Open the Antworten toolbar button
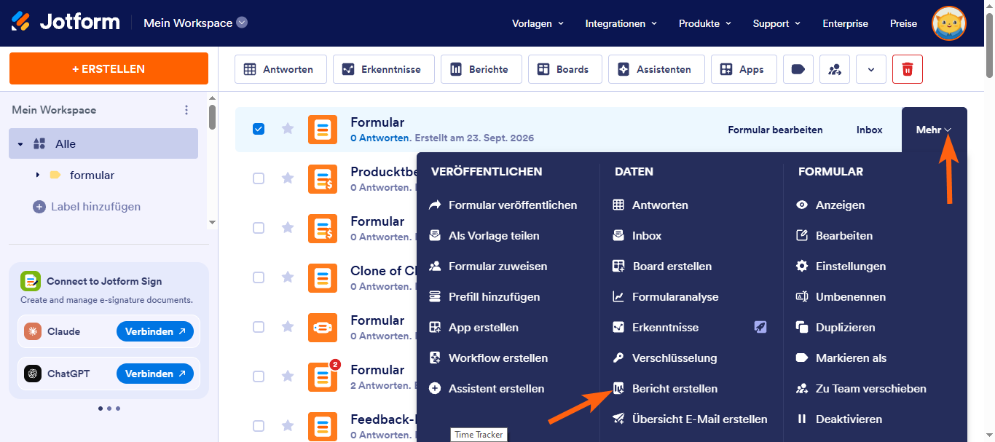This screenshot has width=995, height=442. (x=280, y=69)
